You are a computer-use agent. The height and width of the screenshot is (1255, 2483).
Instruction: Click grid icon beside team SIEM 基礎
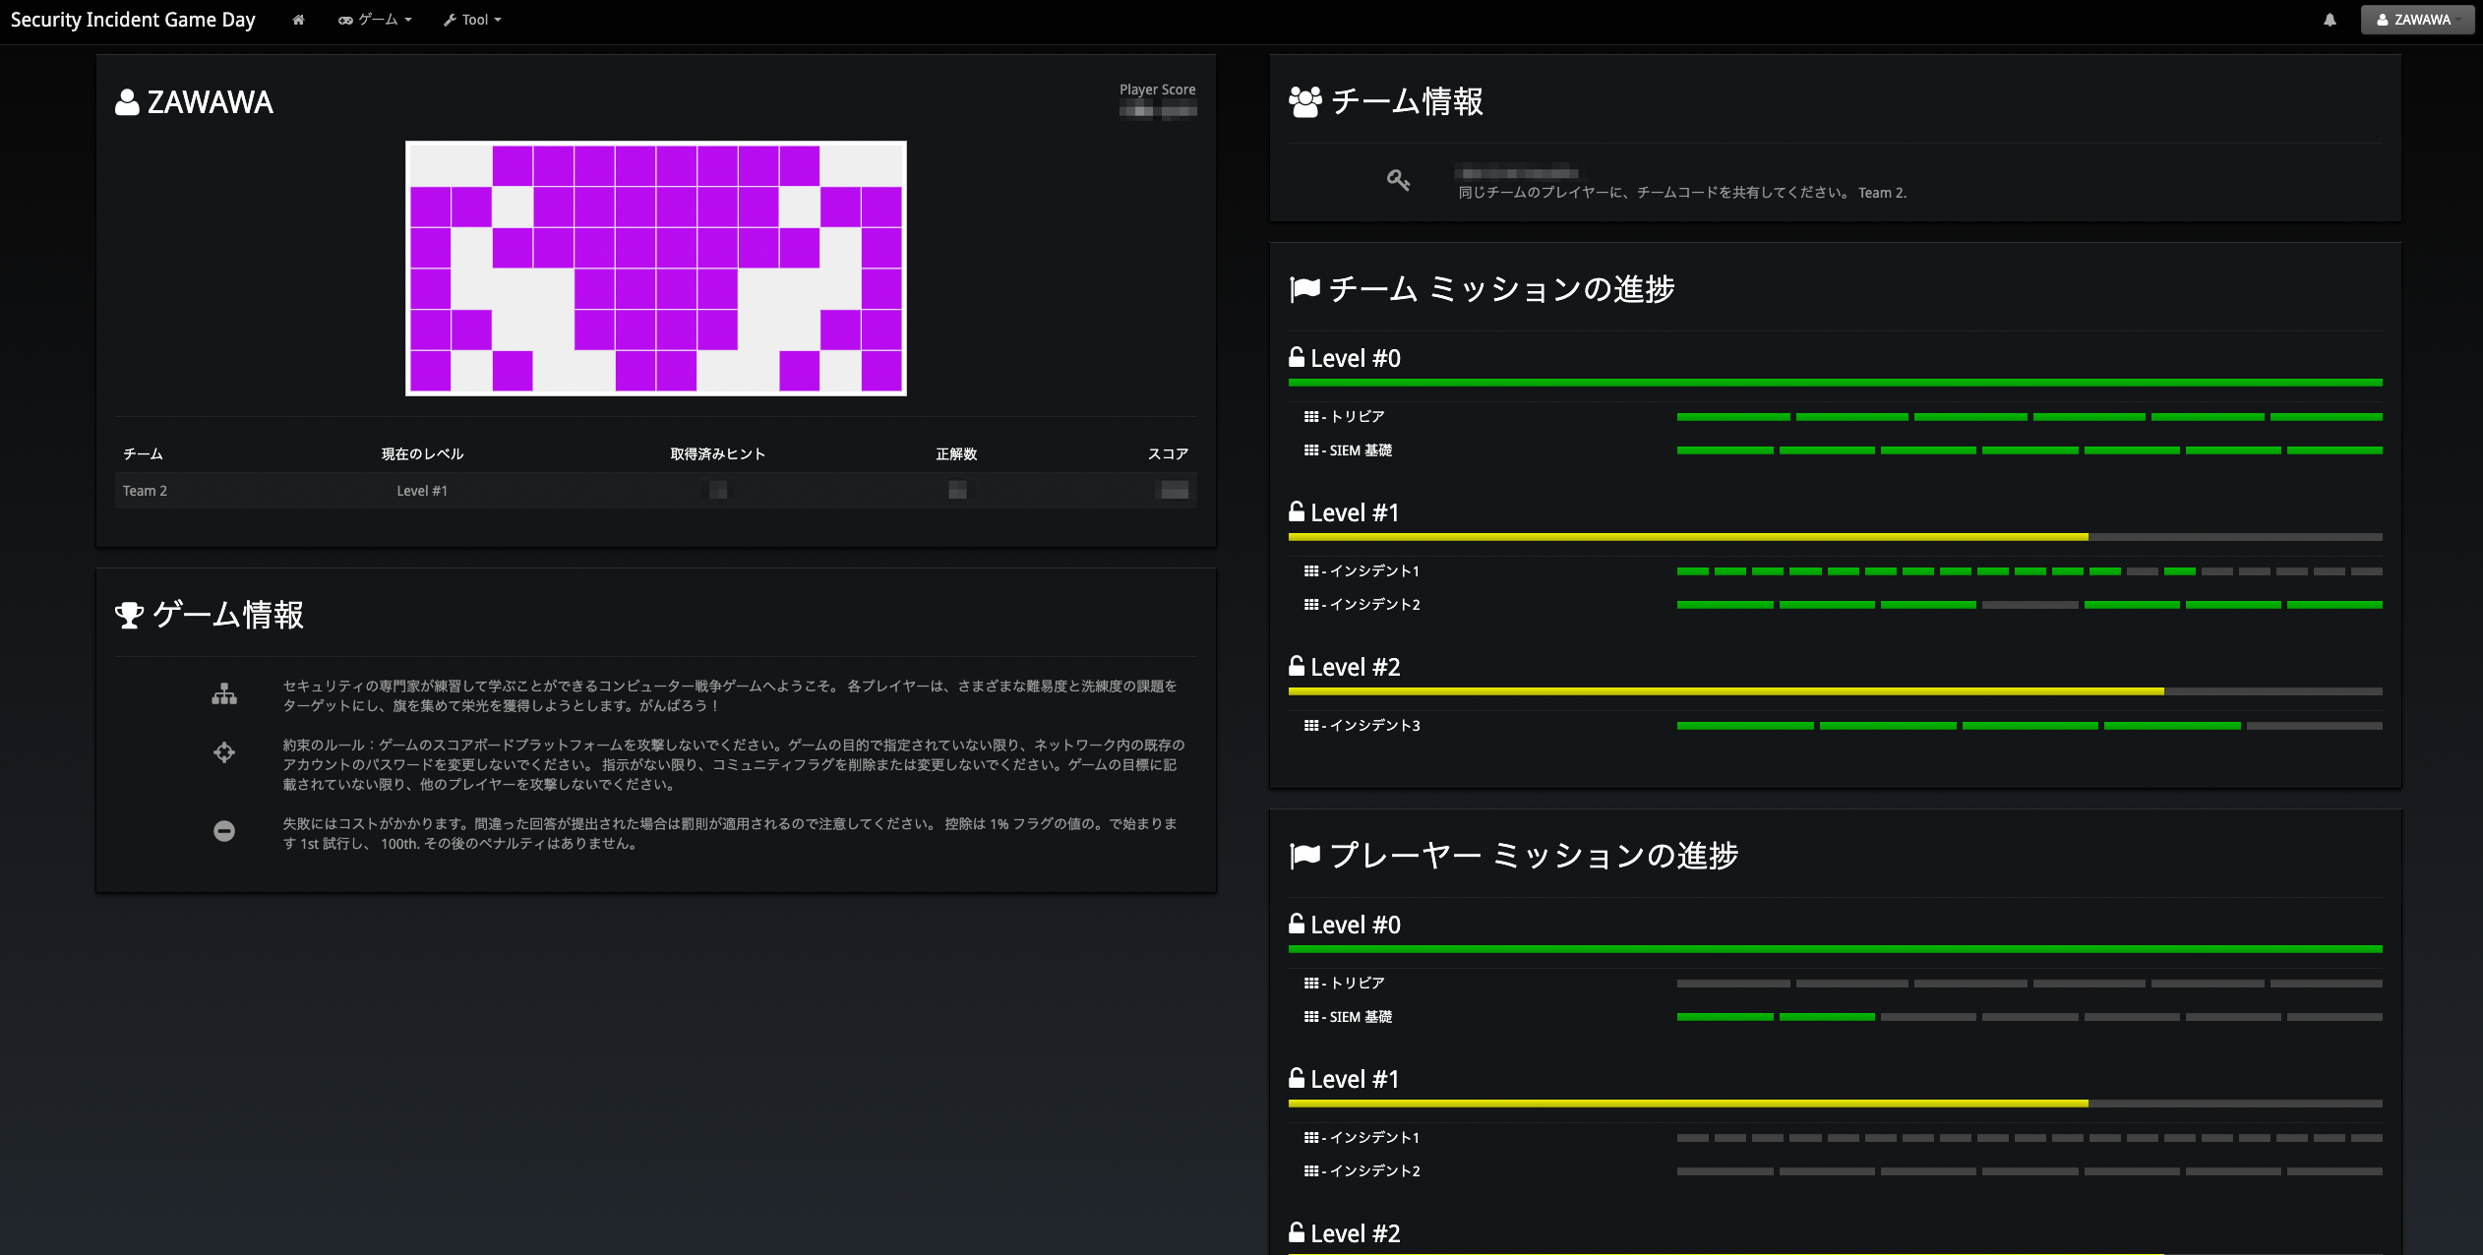pyautogui.click(x=1311, y=450)
